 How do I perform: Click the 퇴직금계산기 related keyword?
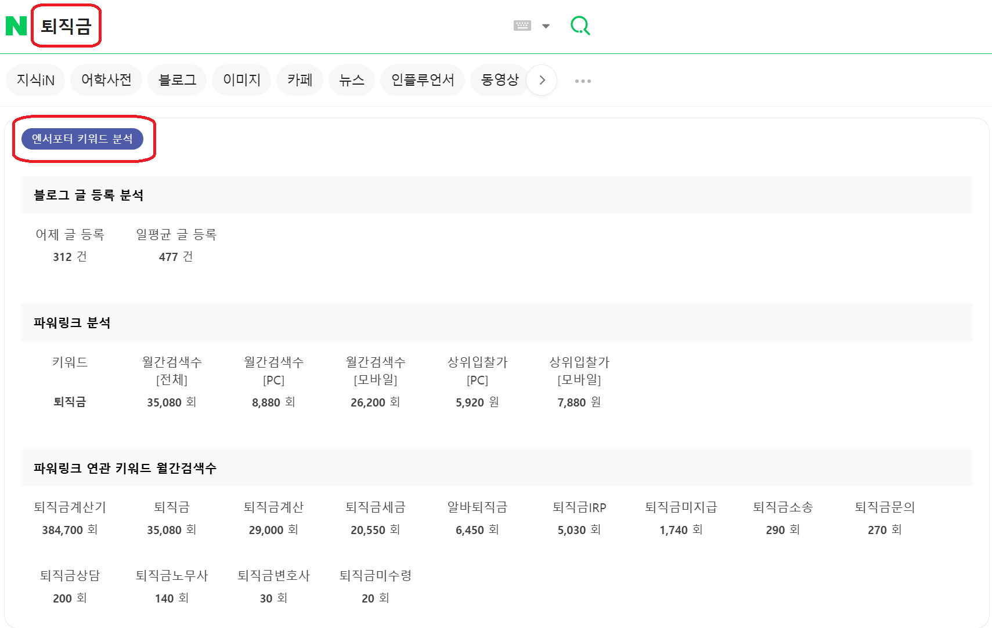tap(68, 507)
